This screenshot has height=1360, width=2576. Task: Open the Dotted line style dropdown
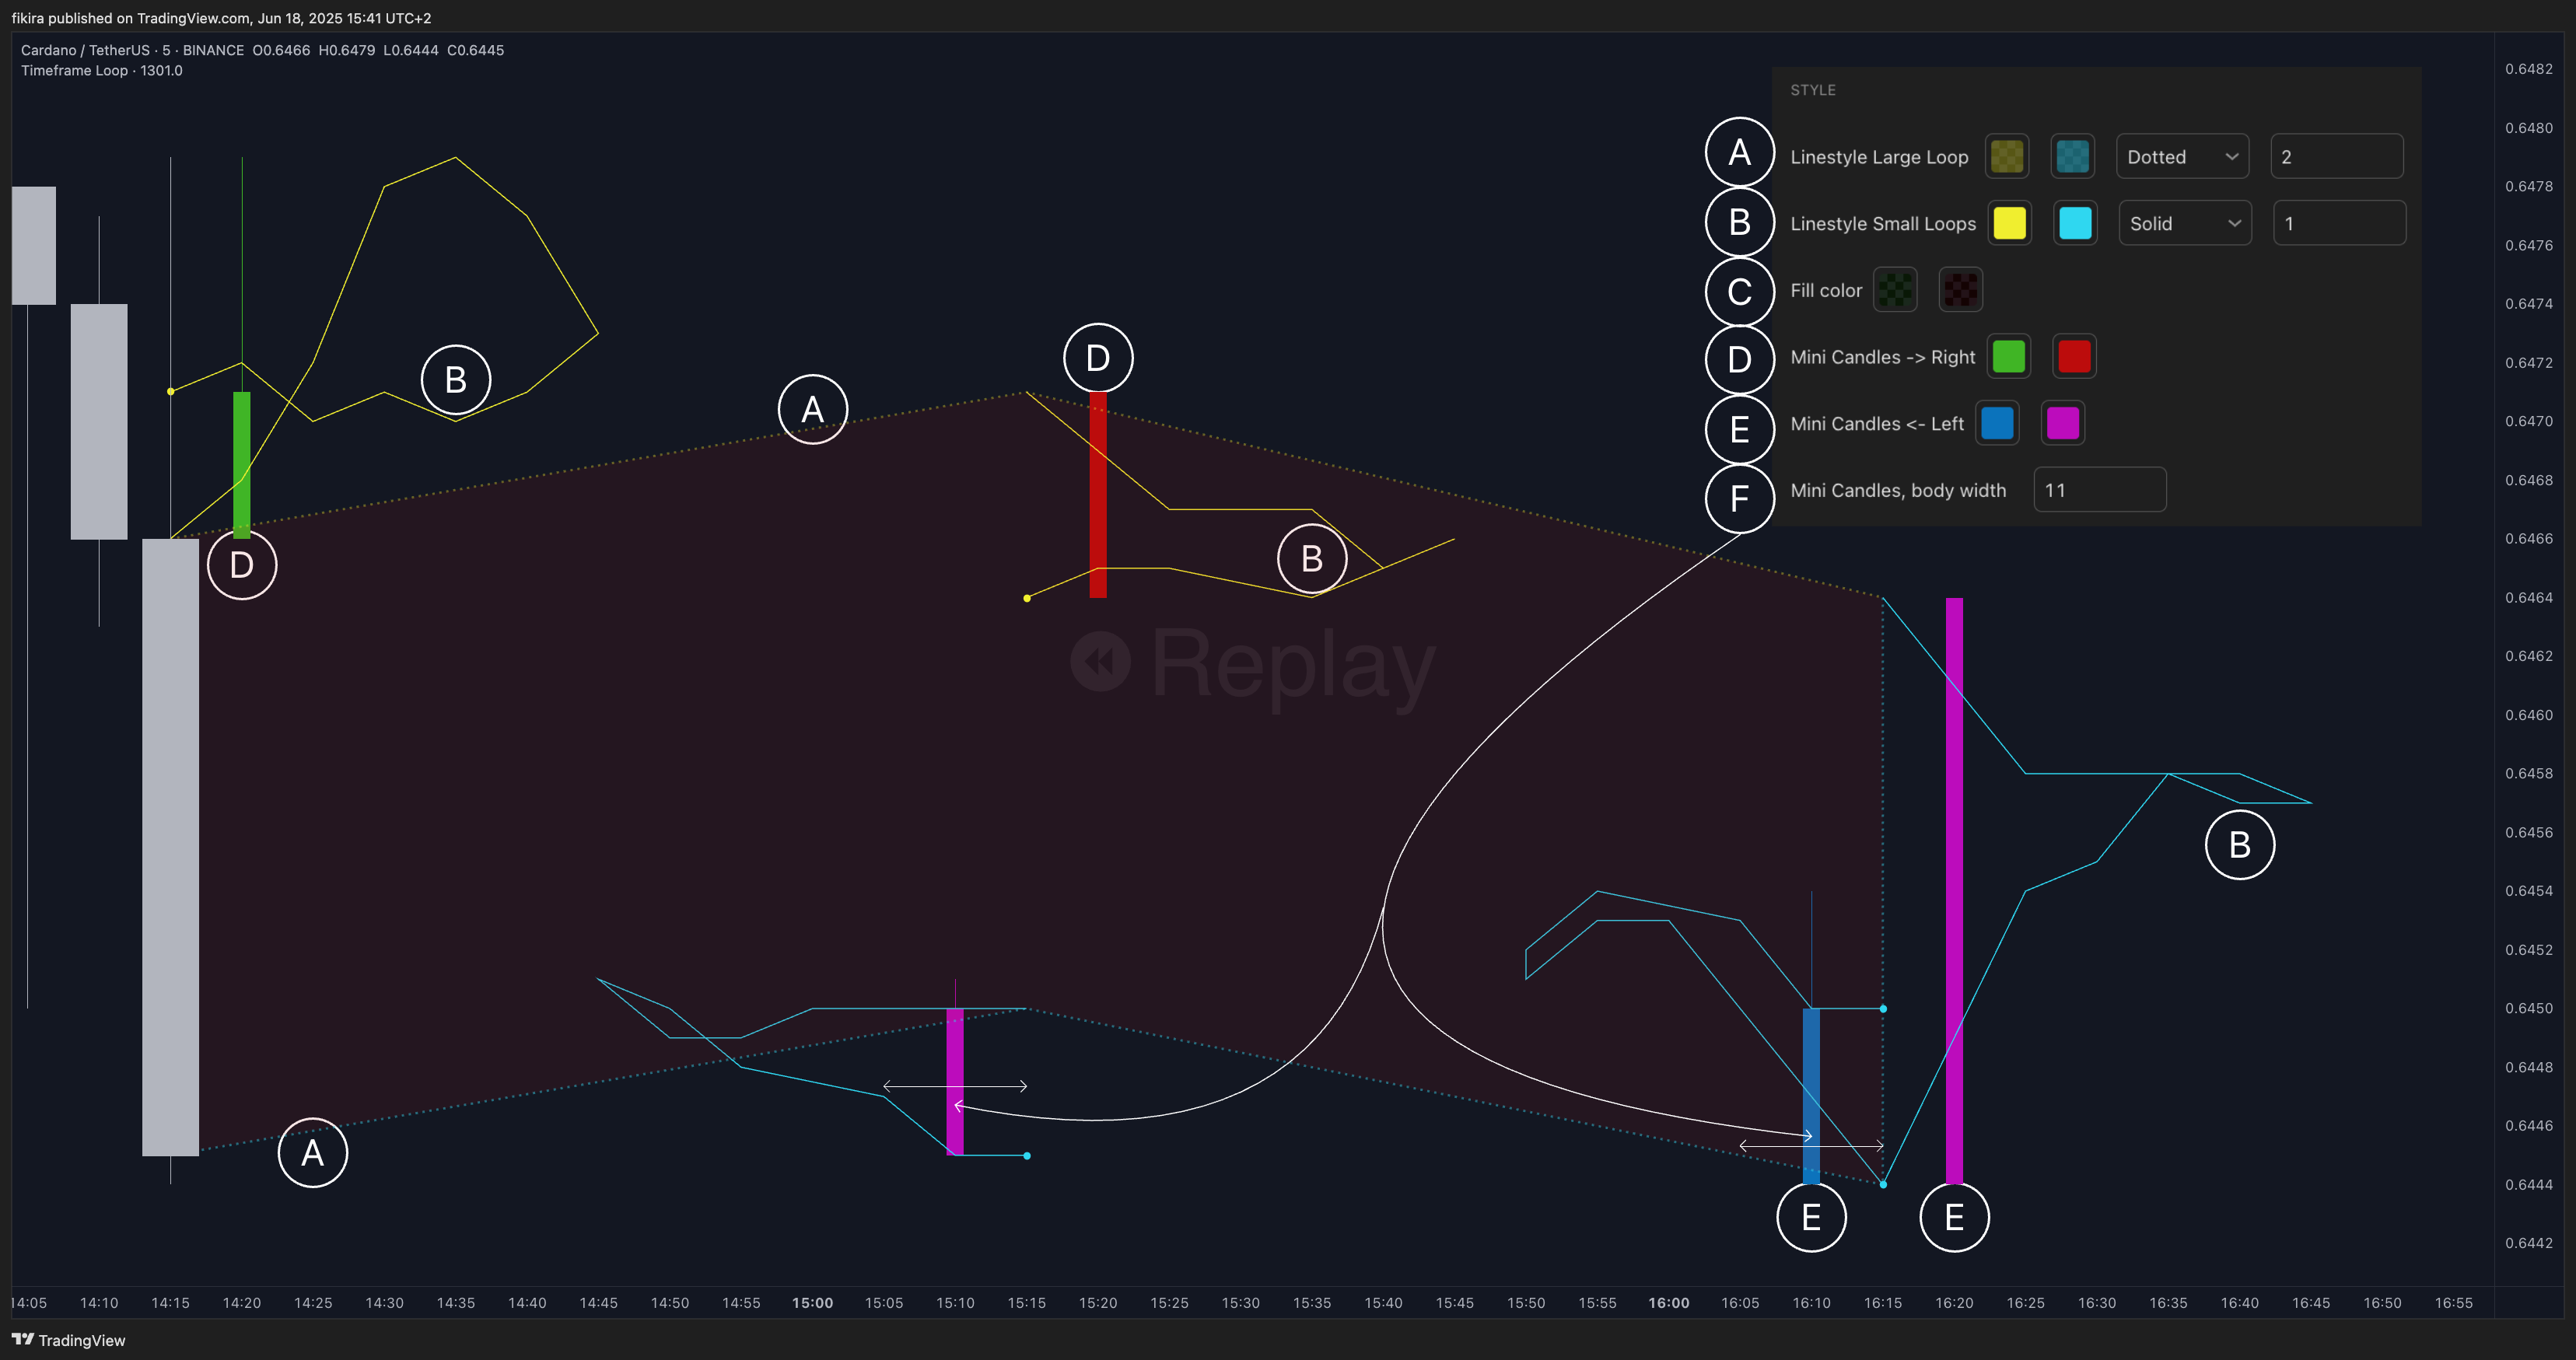[x=2183, y=156]
